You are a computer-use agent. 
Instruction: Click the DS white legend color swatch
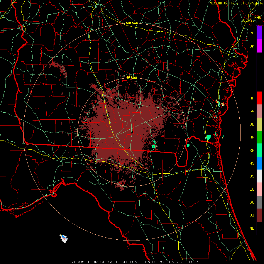click(x=259, y=176)
